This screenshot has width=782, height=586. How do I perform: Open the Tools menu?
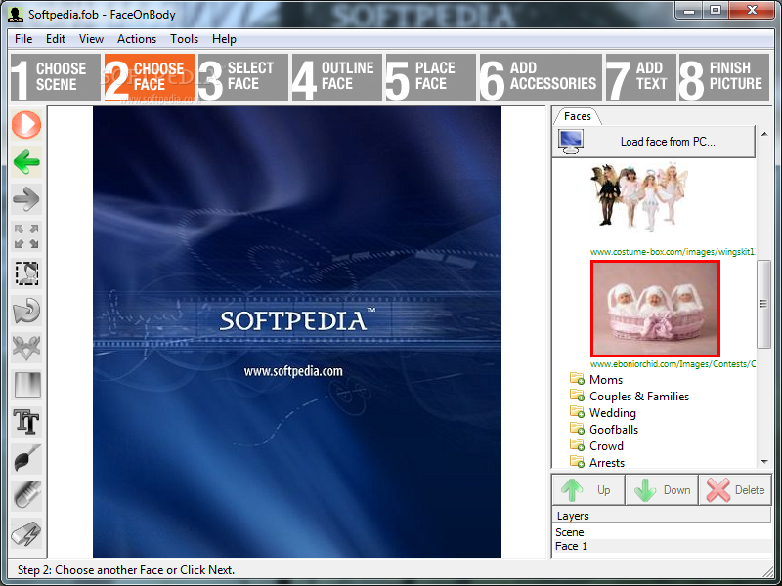point(184,39)
